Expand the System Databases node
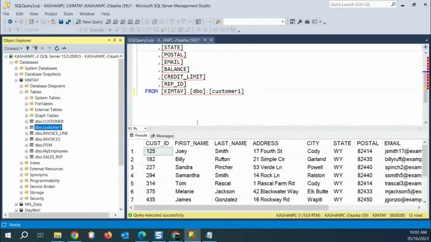Image resolution: width=431 pixels, height=242 pixels. [x=16, y=68]
